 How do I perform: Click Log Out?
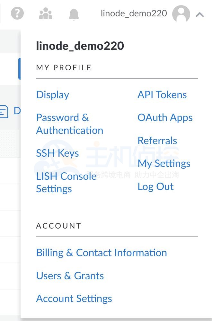click(x=155, y=187)
